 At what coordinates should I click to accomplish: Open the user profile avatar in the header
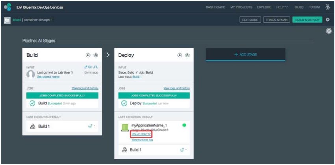tap(328, 7)
